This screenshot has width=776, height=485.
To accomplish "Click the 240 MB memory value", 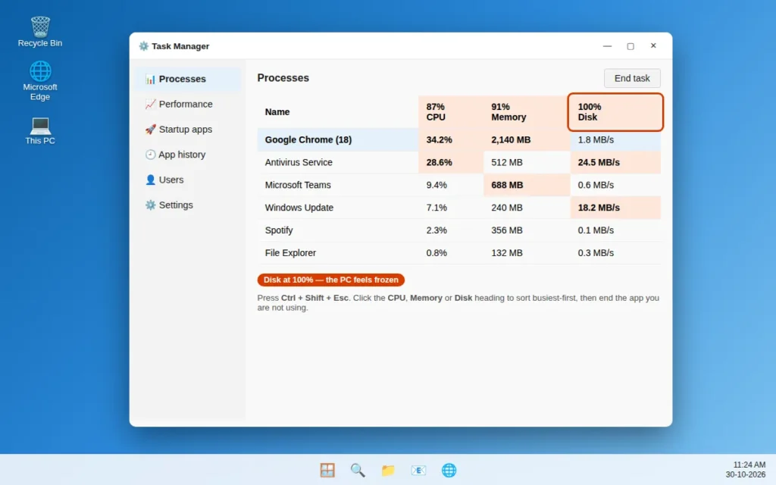I will click(x=507, y=208).
